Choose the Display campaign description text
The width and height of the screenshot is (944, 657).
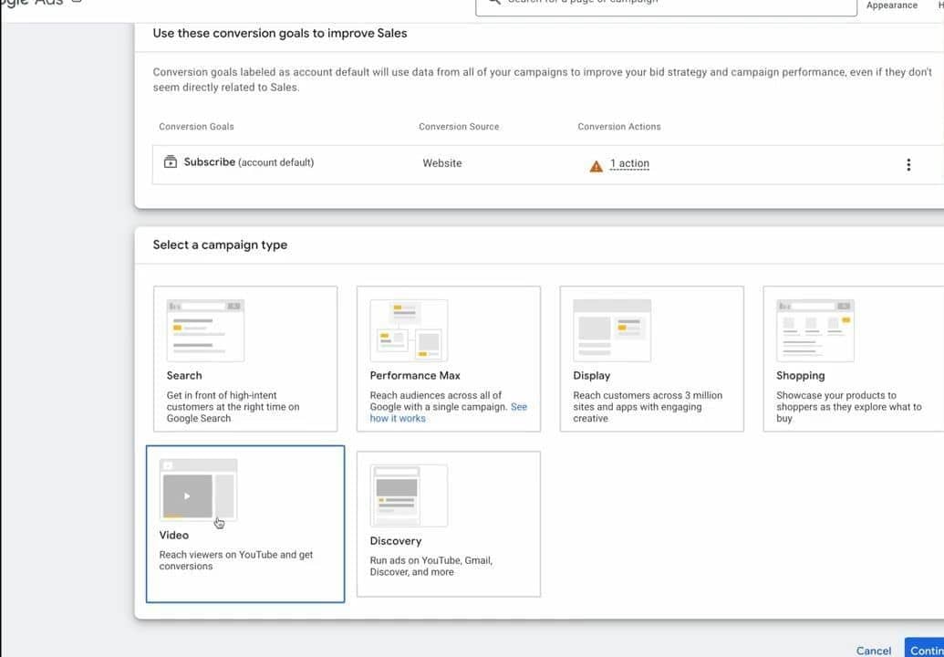pyautogui.click(x=647, y=407)
